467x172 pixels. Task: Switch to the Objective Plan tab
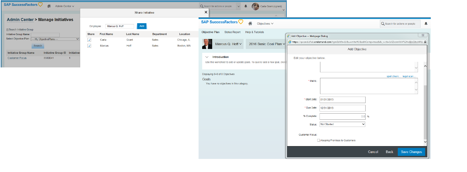coord(210,32)
